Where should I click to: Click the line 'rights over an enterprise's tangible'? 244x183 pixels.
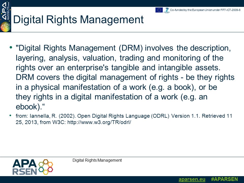pos(118,68)
